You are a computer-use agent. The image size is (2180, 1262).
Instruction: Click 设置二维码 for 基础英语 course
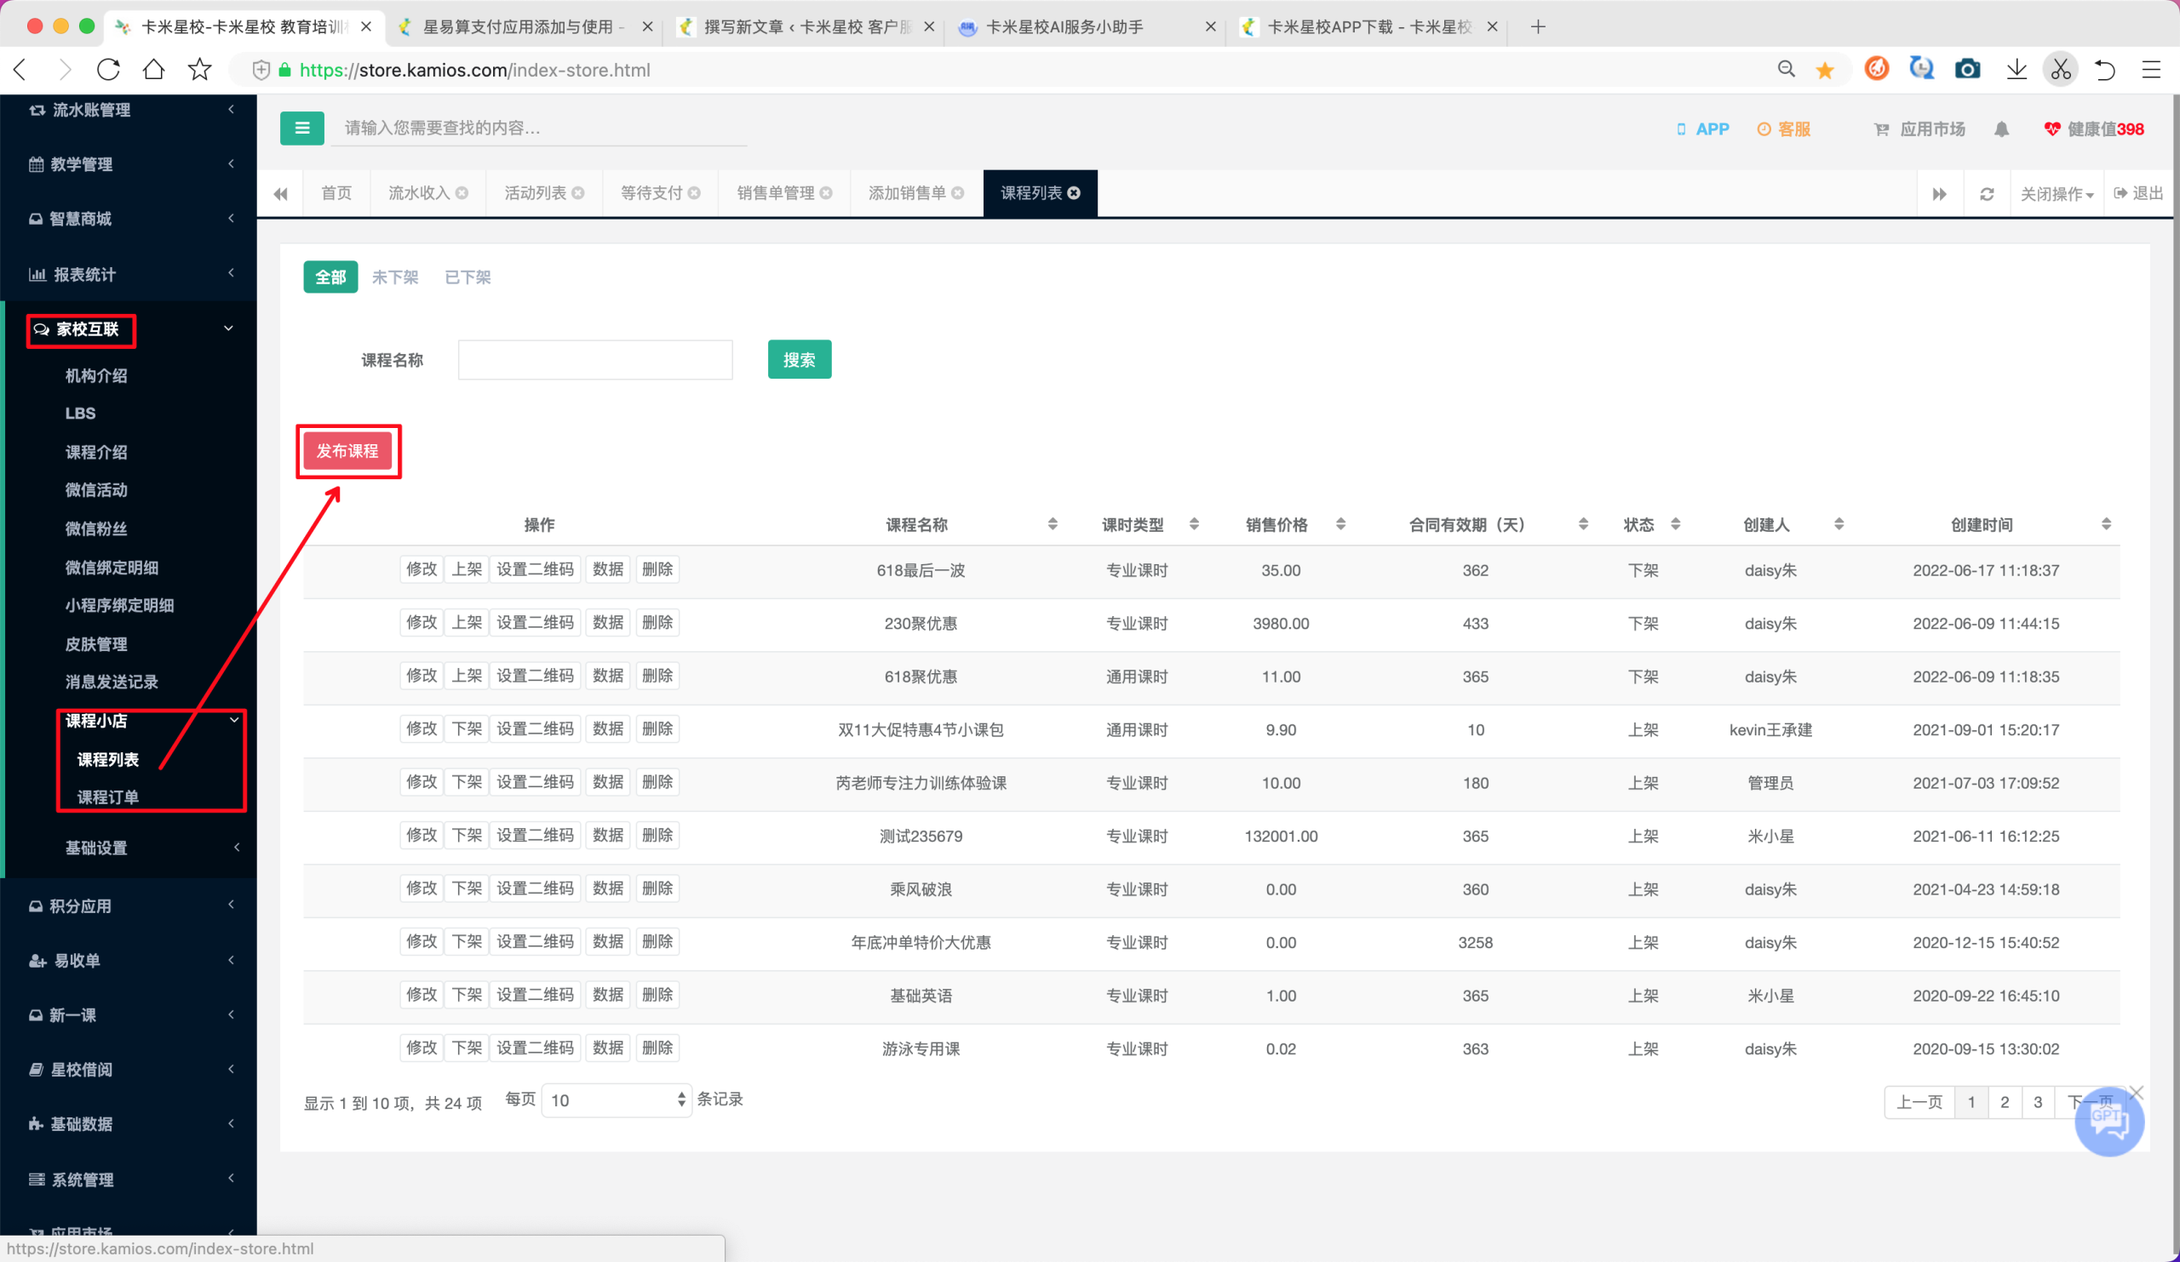tap(535, 995)
